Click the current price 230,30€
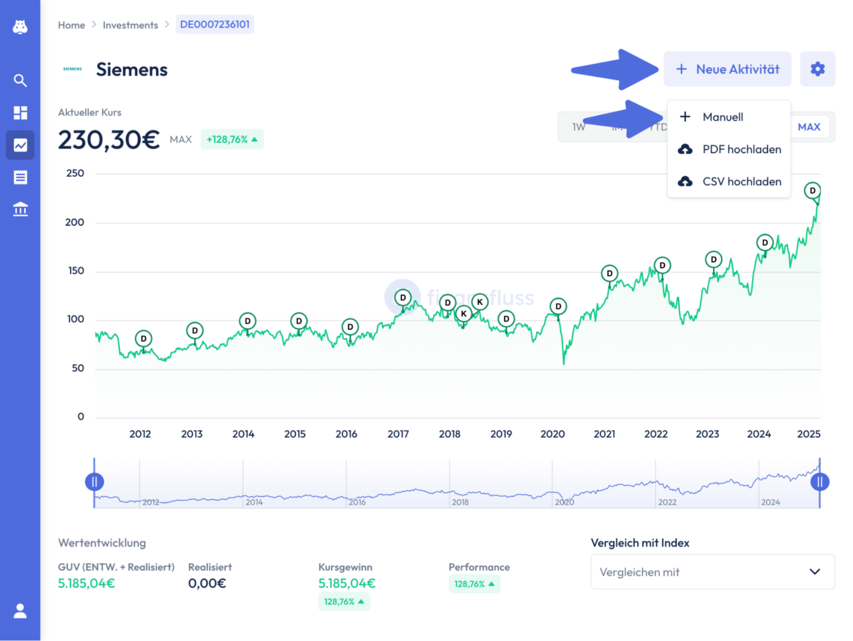 point(109,139)
